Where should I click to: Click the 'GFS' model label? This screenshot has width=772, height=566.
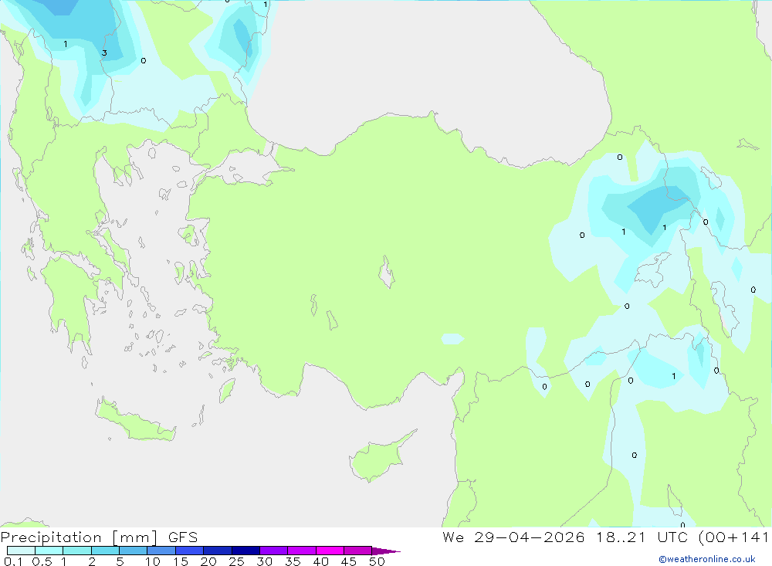point(183,537)
